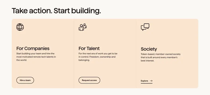Viewport: 210px width, 95px height.
Task: Click the chat bubbles society icon
Action: (145, 27)
